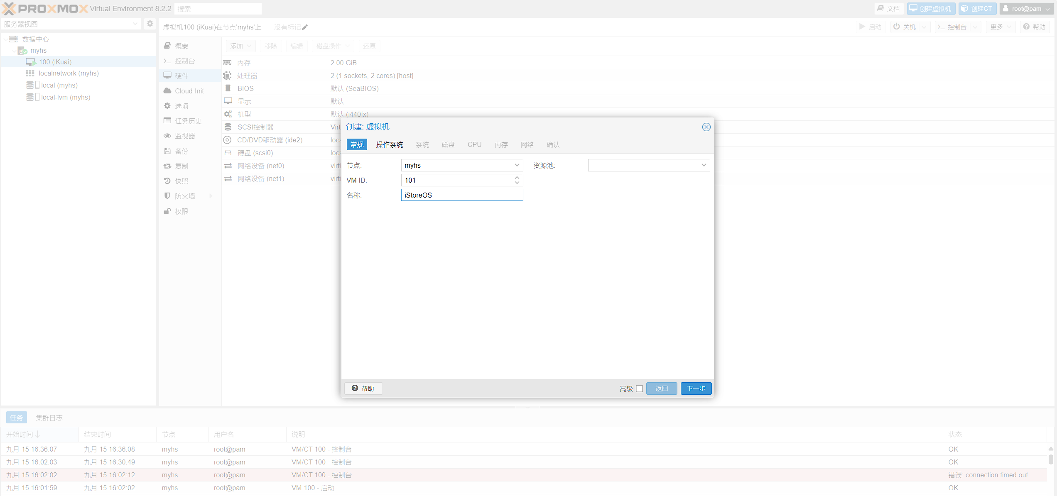Click the CD/DVD驱动器 (ide2) disc icon
1057x496 pixels.
227,140
